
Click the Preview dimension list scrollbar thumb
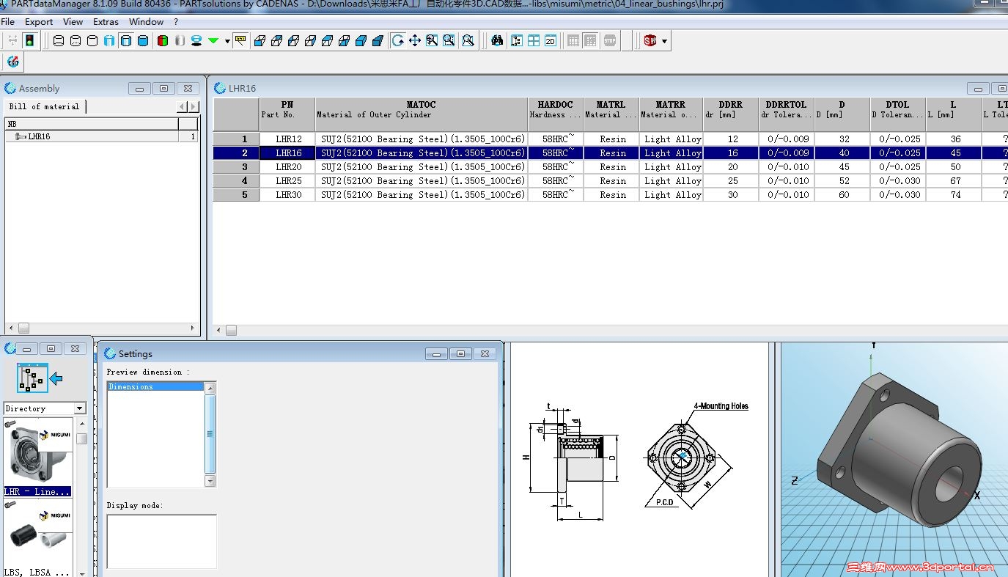[x=210, y=434]
